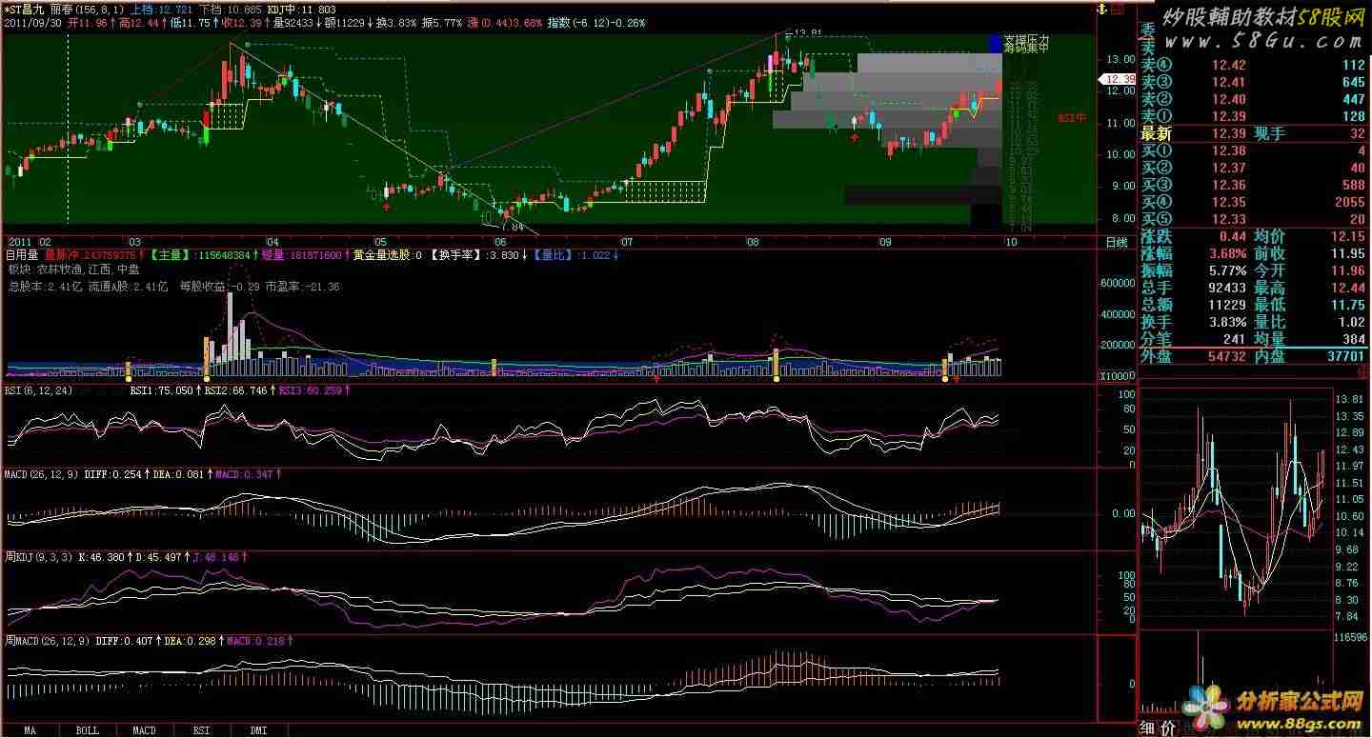1372x738 pixels.
Task: Click the 指数 (-6.12)-0.26% readout
Action: [x=598, y=22]
